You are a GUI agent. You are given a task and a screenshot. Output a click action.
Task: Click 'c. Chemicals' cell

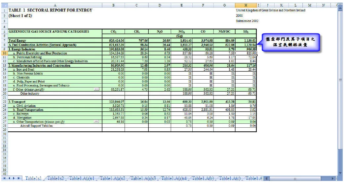pyautogui.click(x=55, y=77)
